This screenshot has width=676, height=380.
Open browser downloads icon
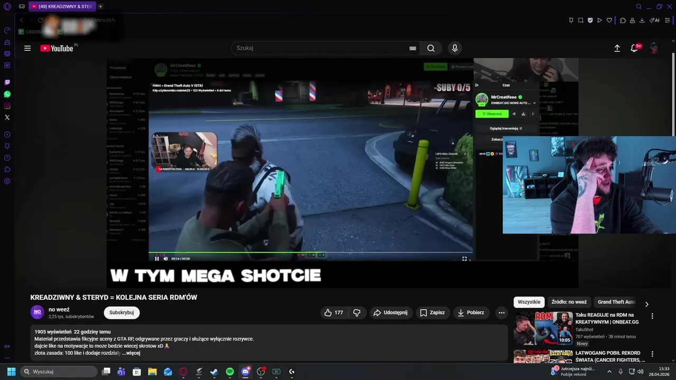pos(642,21)
